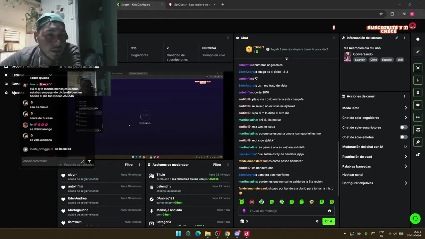This screenshot has height=239, width=425.
Task: Open Información del stream three-dot menu
Action: (x=404, y=38)
